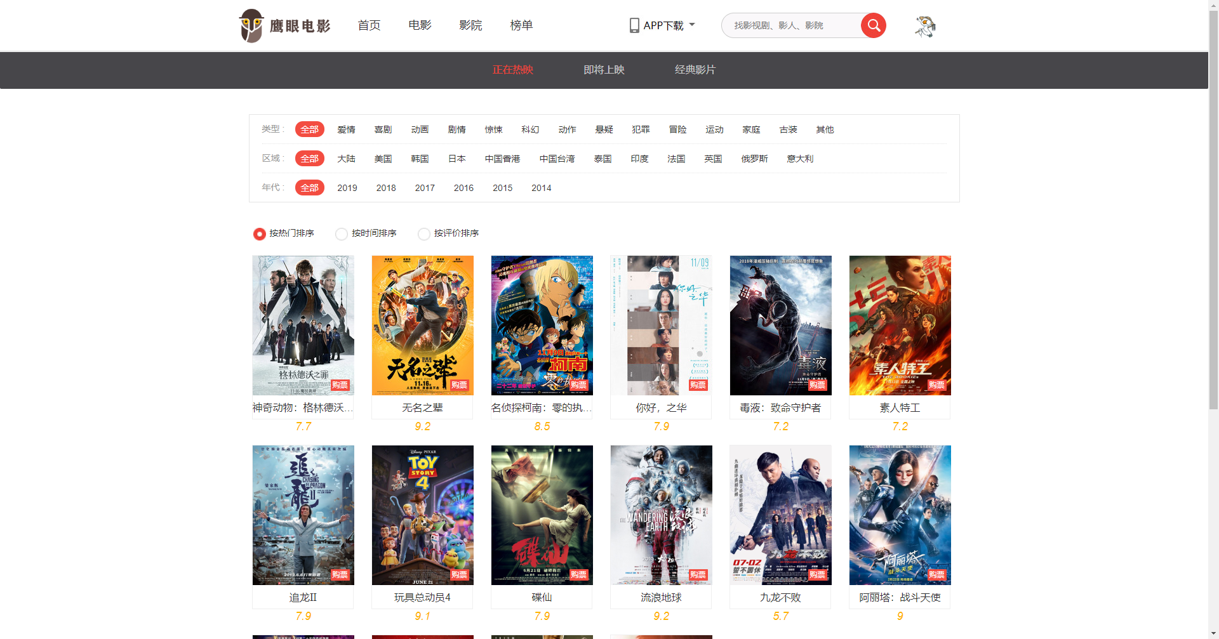This screenshot has width=1219, height=639.
Task: Select 按时间排序 radio button
Action: click(x=342, y=234)
